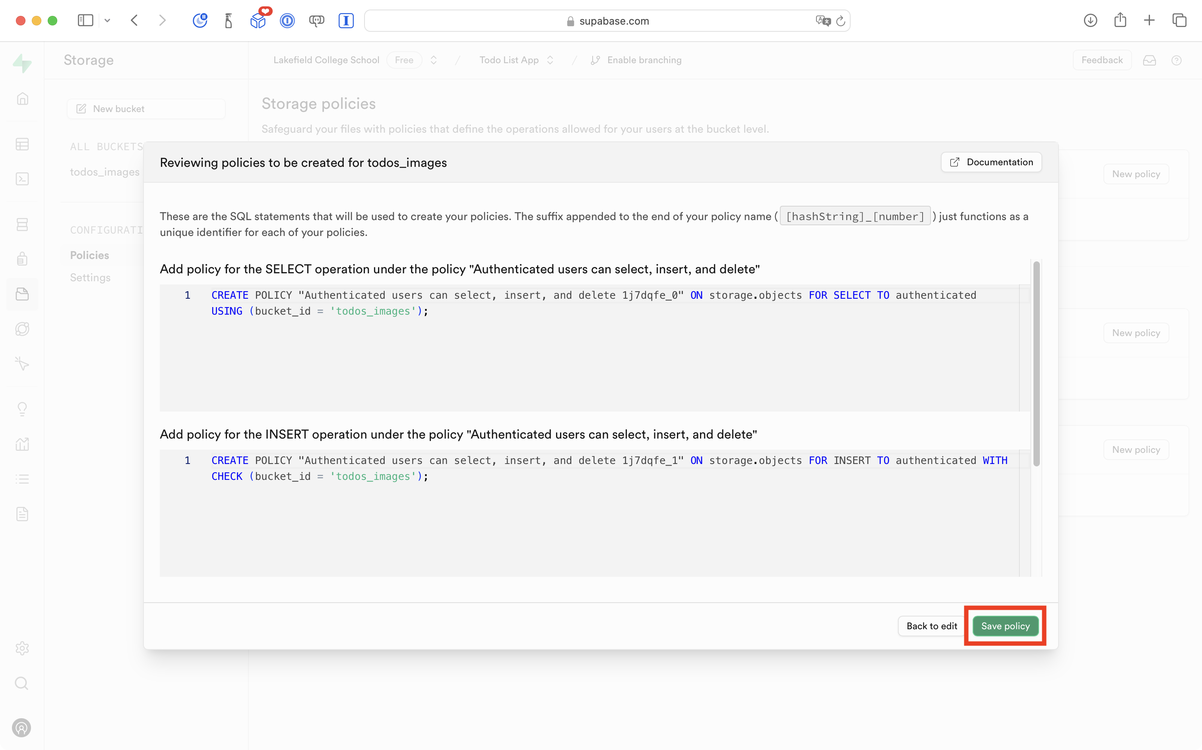The width and height of the screenshot is (1202, 750).
Task: Click the Save policy button
Action: 1005,626
